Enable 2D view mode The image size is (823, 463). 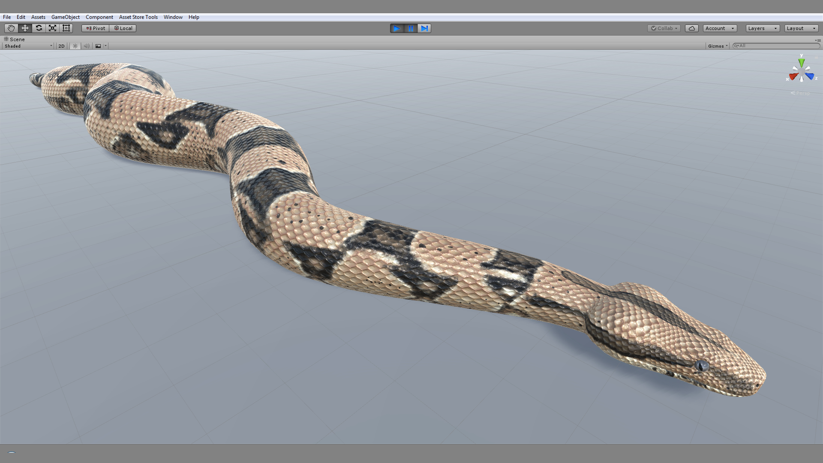61,46
